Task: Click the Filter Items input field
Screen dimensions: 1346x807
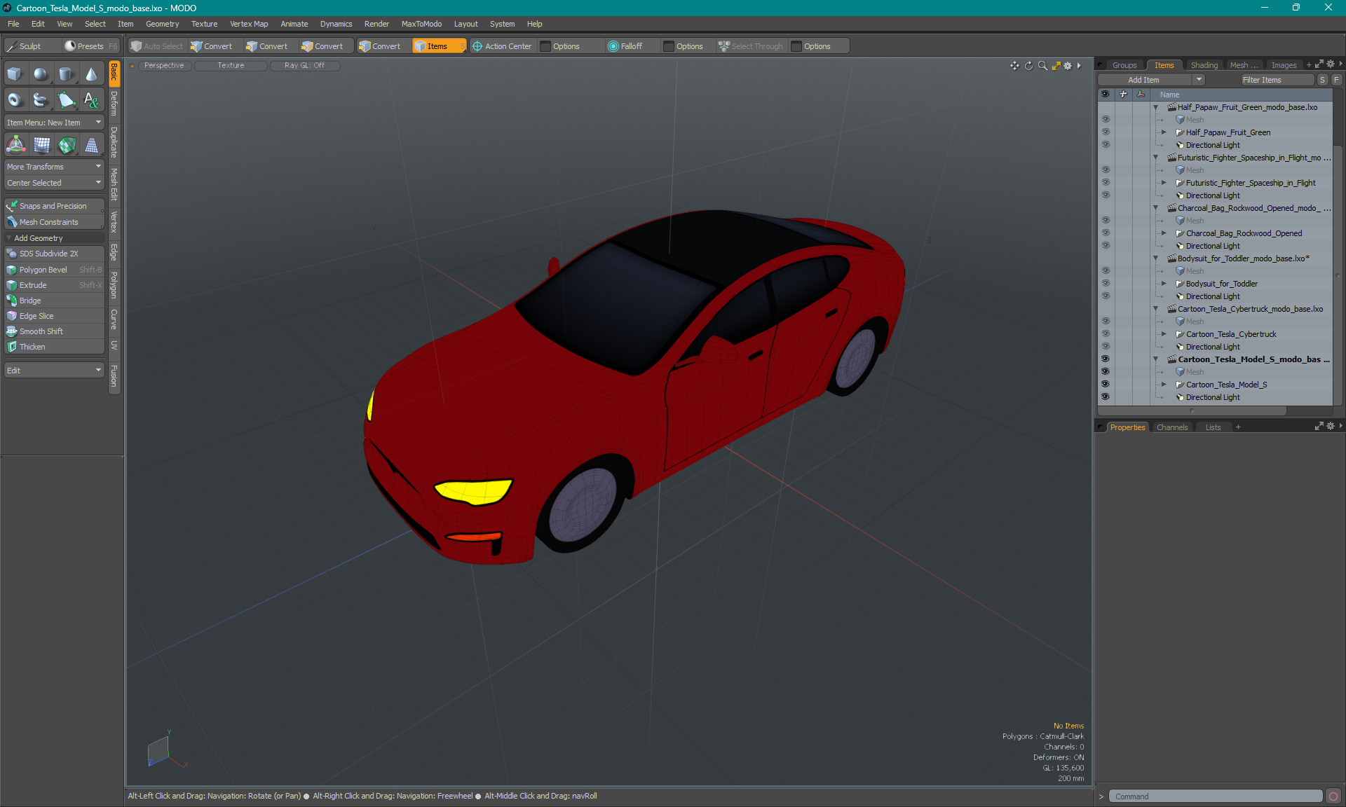Action: 1274,78
